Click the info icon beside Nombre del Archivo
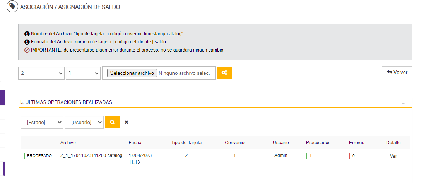The image size is (426, 183). [27, 34]
